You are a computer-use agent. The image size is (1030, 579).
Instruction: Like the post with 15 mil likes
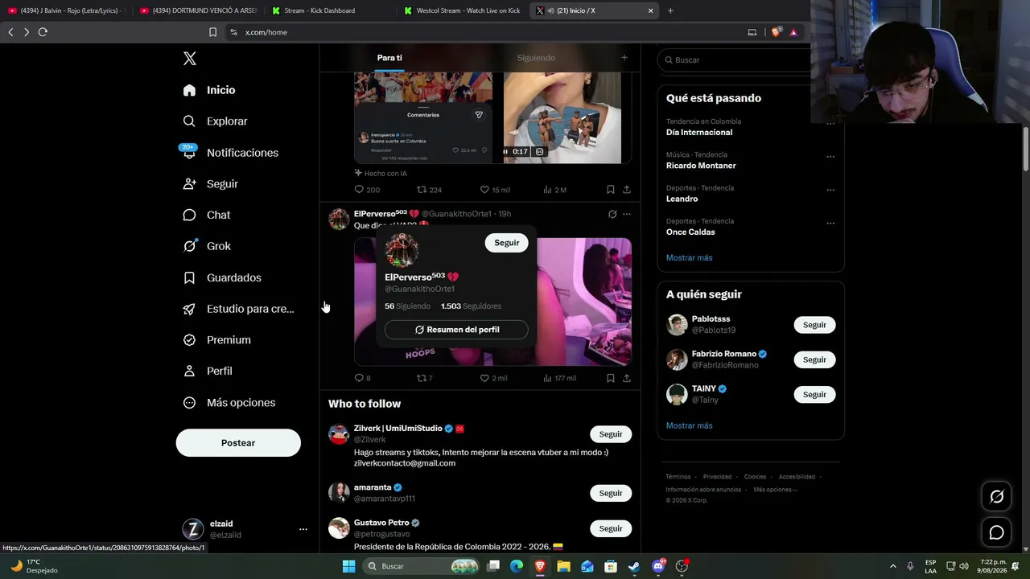point(495,190)
